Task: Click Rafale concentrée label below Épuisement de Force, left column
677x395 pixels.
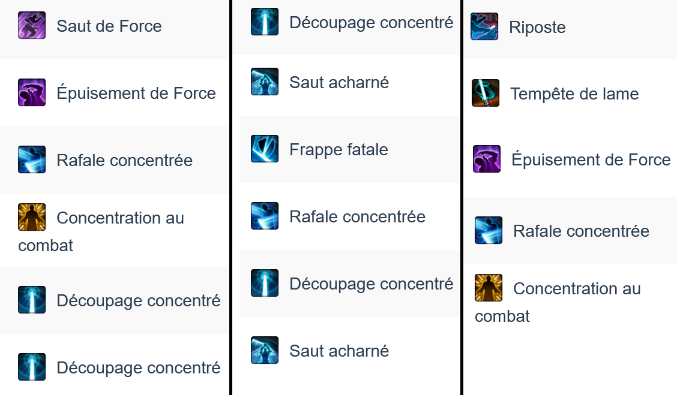Action: pyautogui.click(x=124, y=161)
